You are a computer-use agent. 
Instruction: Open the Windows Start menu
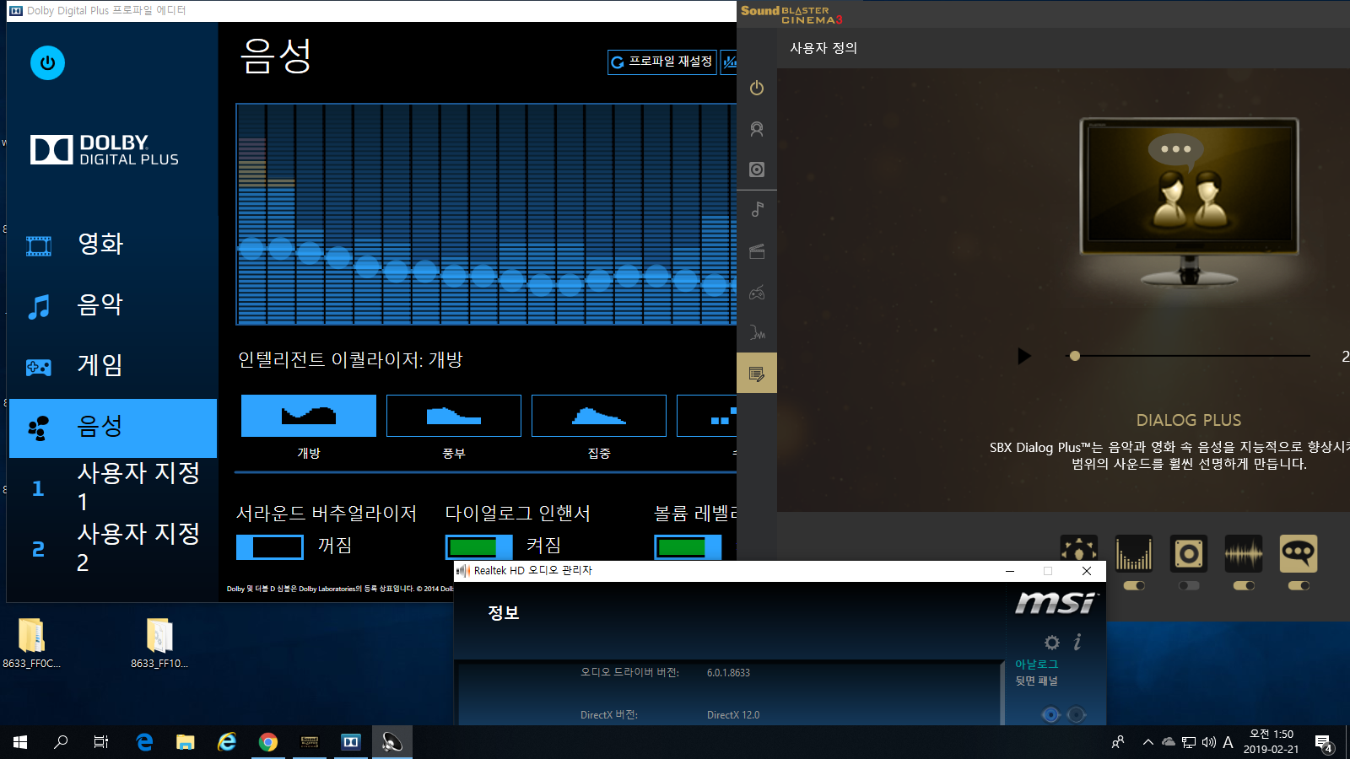pyautogui.click(x=20, y=742)
